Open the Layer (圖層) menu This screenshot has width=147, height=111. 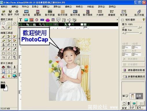tap(46, 7)
